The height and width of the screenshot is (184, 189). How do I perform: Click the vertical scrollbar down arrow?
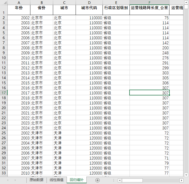click(186, 175)
